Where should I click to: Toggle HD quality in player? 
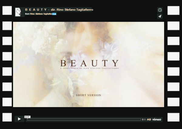149,120
